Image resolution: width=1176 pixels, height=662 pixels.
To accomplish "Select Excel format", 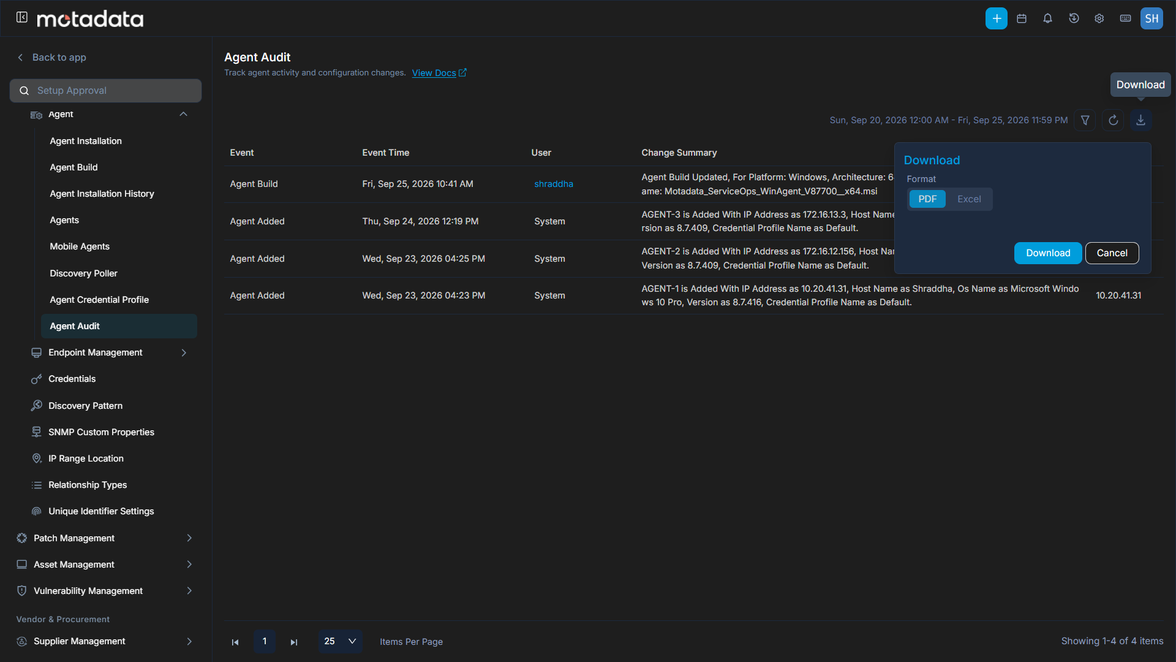I will (969, 199).
